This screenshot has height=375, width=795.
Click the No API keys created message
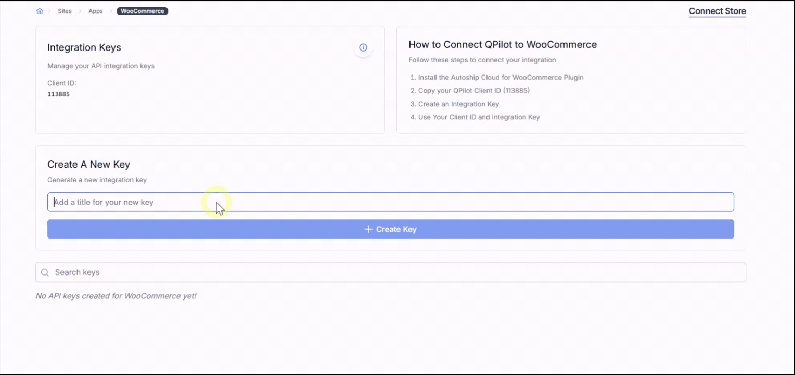[x=116, y=296]
